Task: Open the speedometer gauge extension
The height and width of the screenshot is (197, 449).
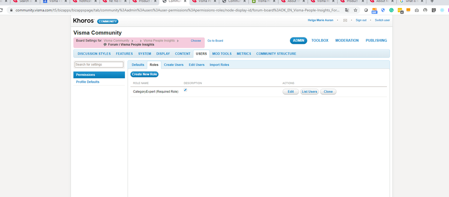Action: pyautogui.click(x=425, y=10)
